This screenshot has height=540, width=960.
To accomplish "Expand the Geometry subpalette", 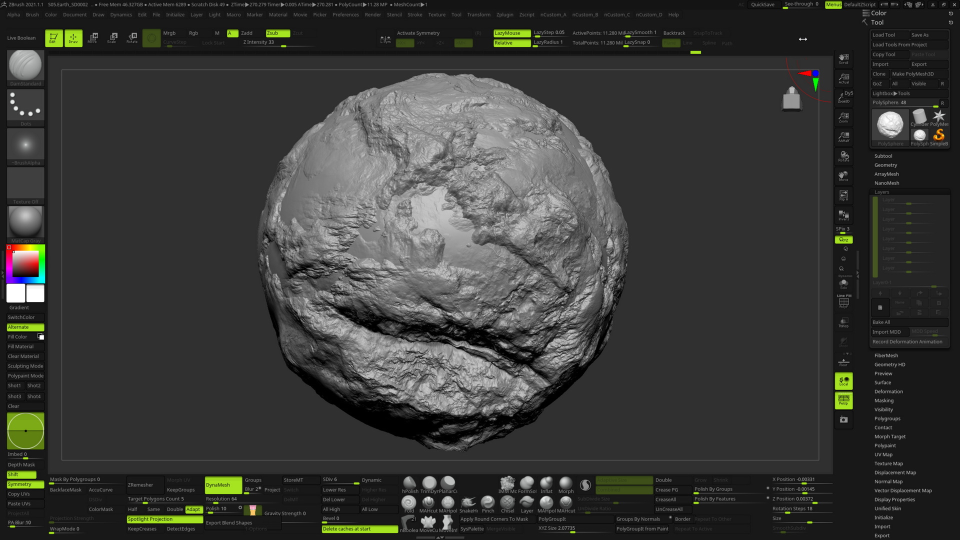I will (x=885, y=165).
